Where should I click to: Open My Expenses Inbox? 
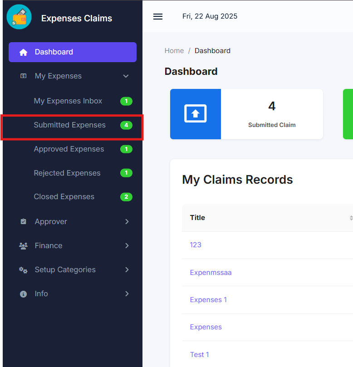coord(68,101)
